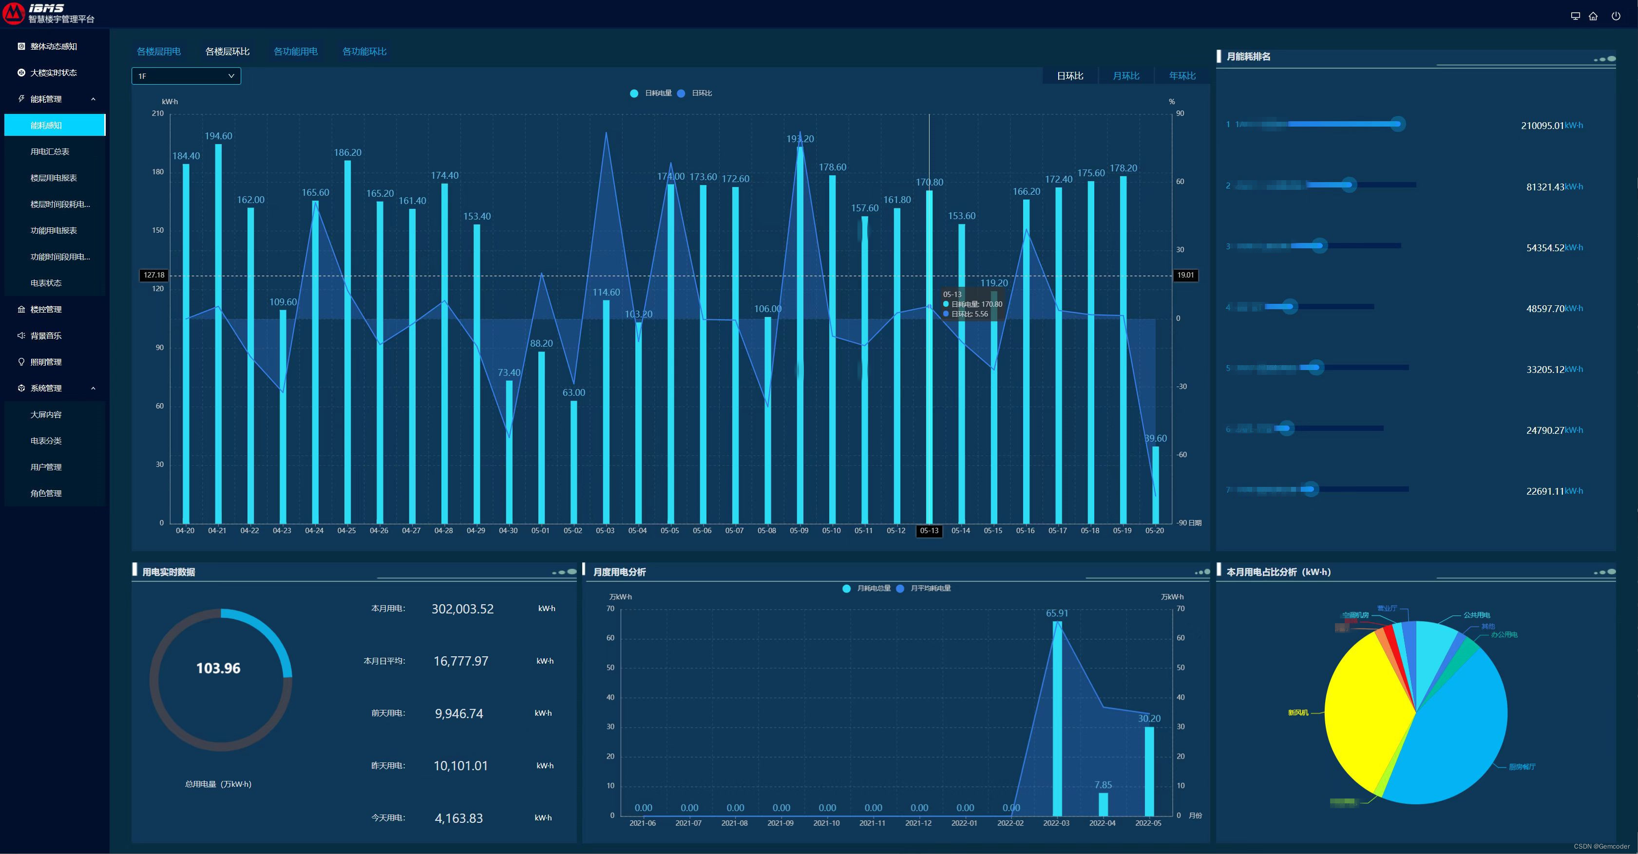Viewport: 1638px width, 854px height.
Task: Click the lightbulb icon for 照明管理
Action: 21,362
